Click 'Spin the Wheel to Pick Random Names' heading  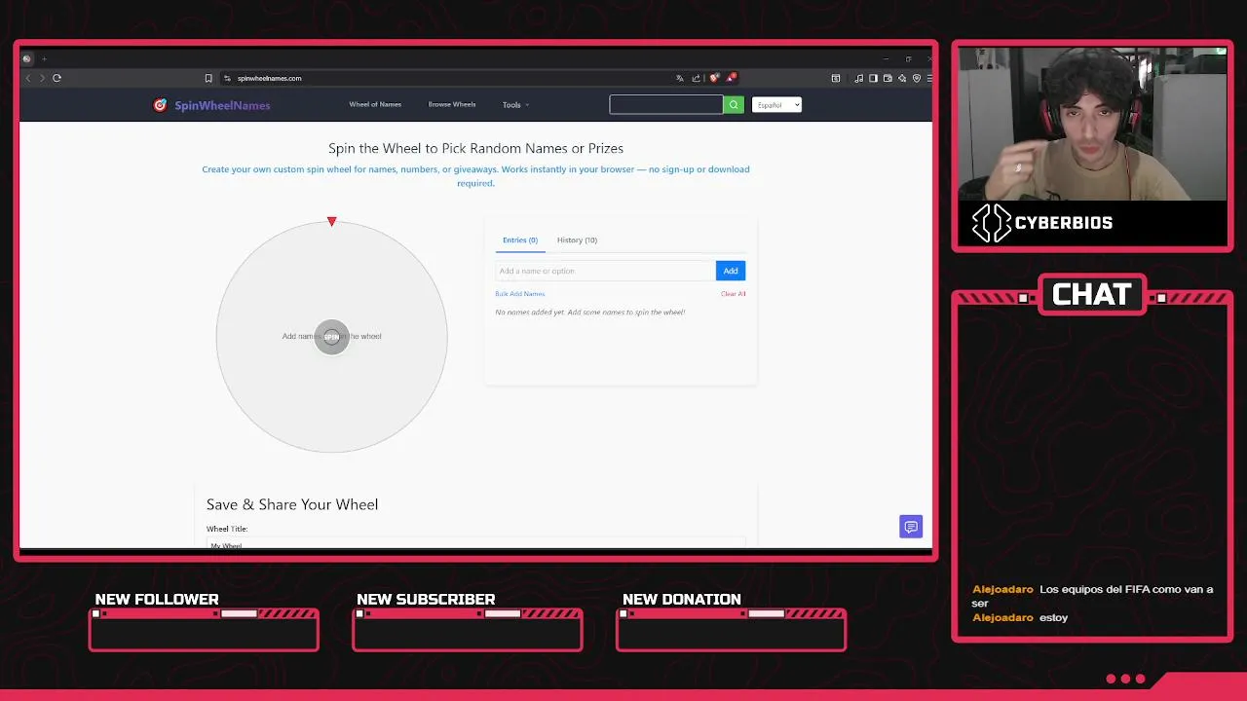(475, 148)
